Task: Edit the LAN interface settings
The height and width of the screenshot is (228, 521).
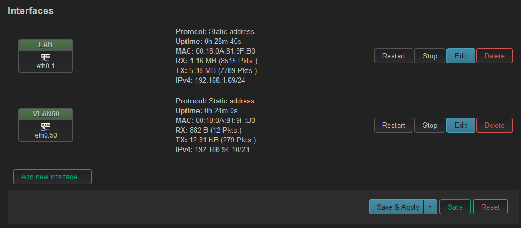Action: coord(461,56)
